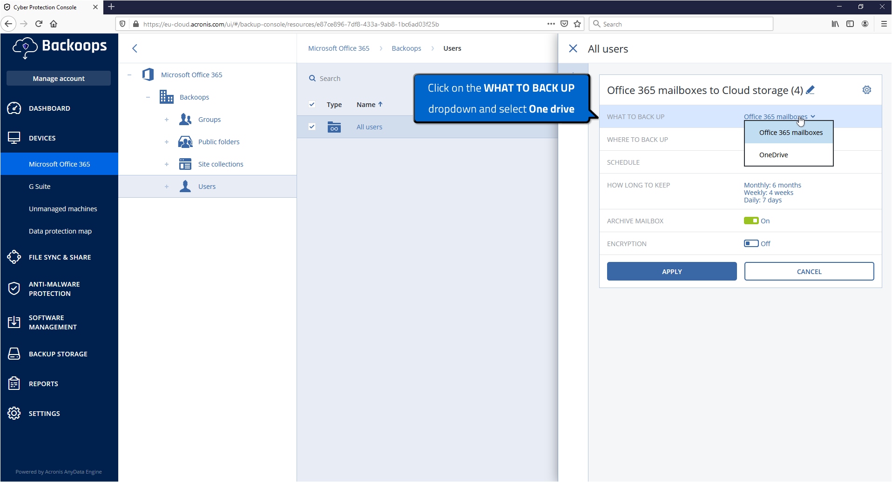Click the browser URL address bar

tap(345, 24)
